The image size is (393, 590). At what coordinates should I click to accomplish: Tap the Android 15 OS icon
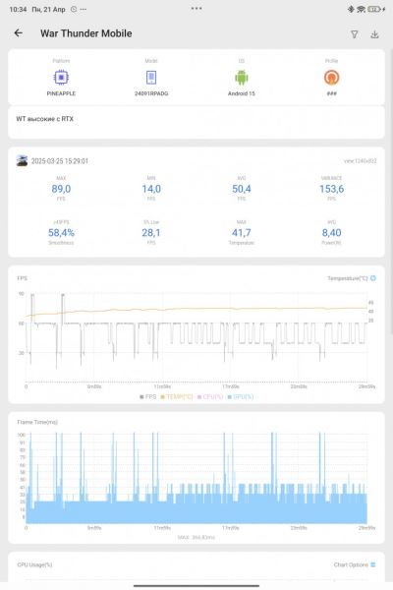242,78
